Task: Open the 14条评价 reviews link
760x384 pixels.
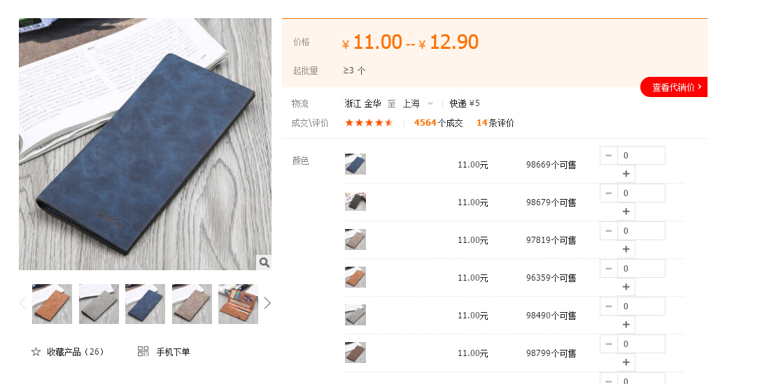Action: click(x=495, y=123)
